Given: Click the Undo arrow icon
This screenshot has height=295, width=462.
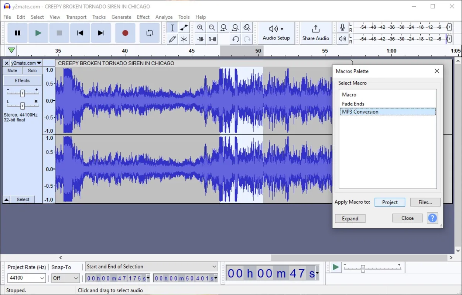Looking at the screenshot, I should pos(235,39).
